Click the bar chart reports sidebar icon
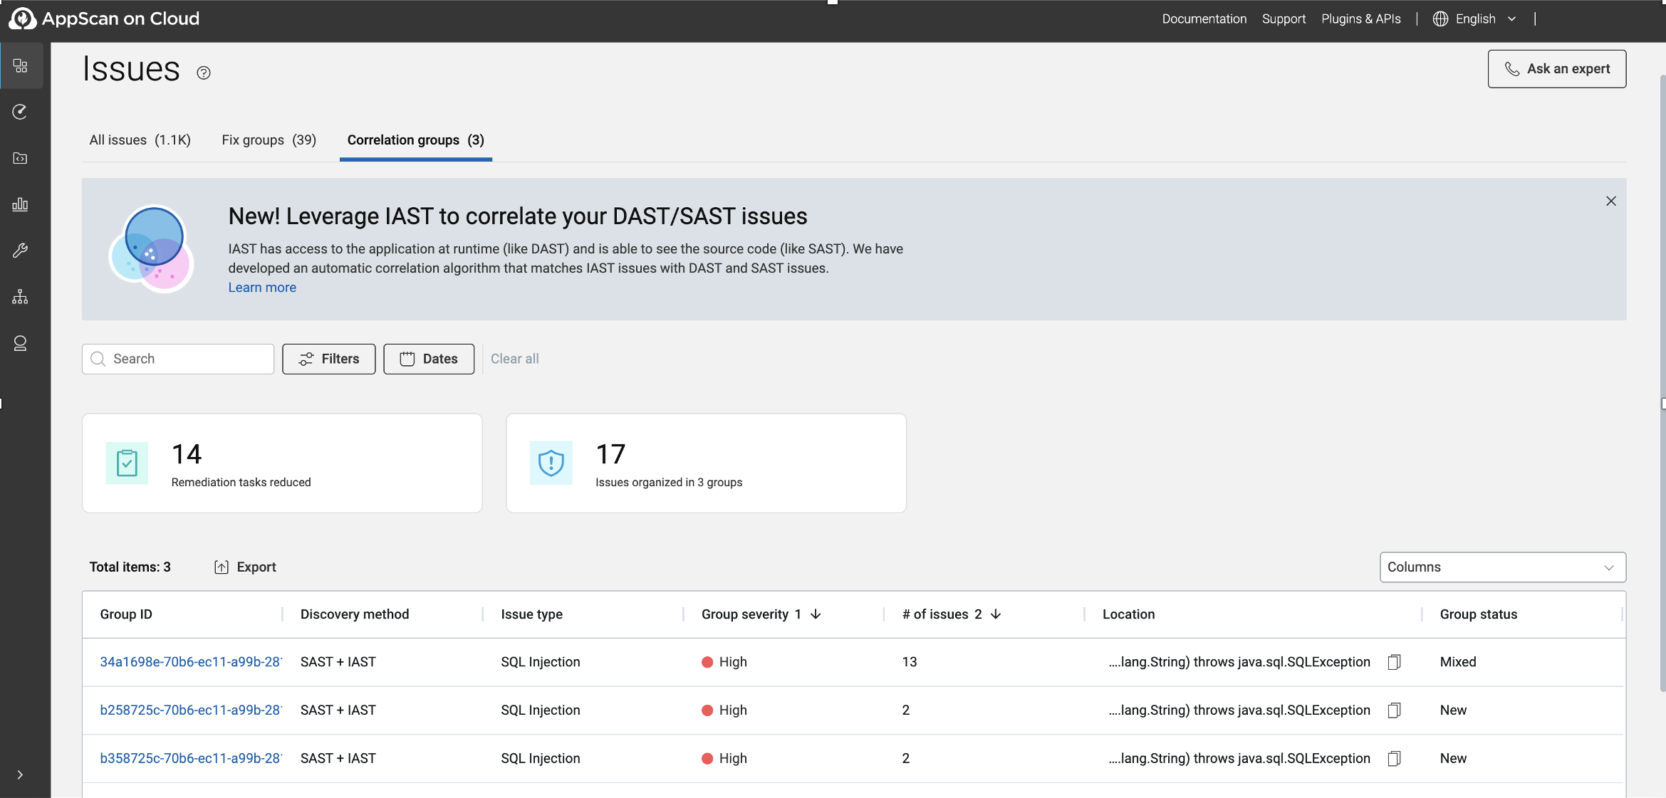Image resolution: width=1666 pixels, height=798 pixels. click(x=21, y=204)
